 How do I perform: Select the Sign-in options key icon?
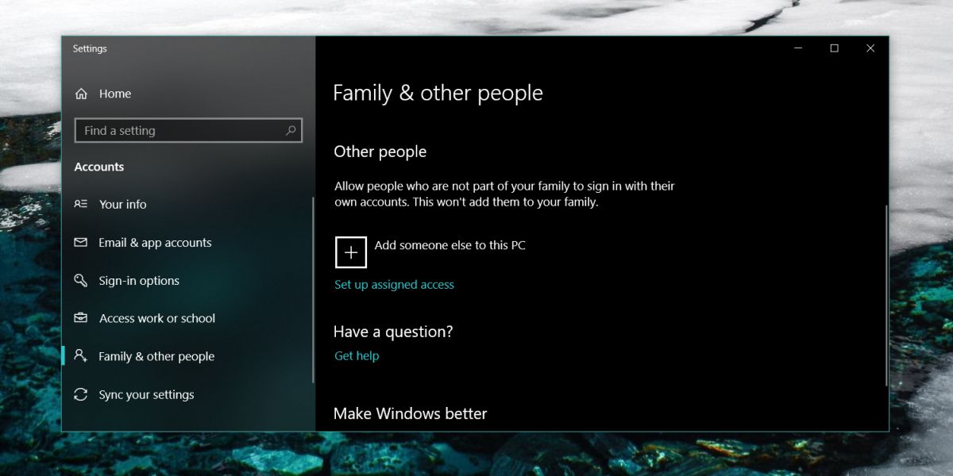pyautogui.click(x=80, y=280)
